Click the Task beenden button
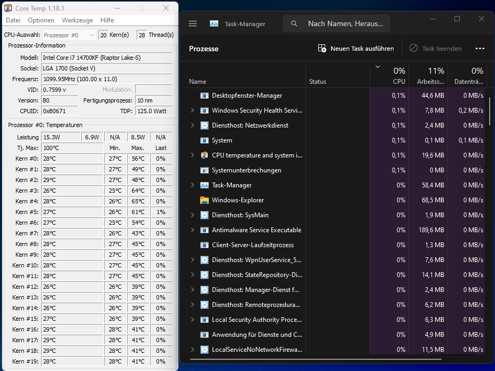This screenshot has height=371, width=495. click(x=436, y=48)
